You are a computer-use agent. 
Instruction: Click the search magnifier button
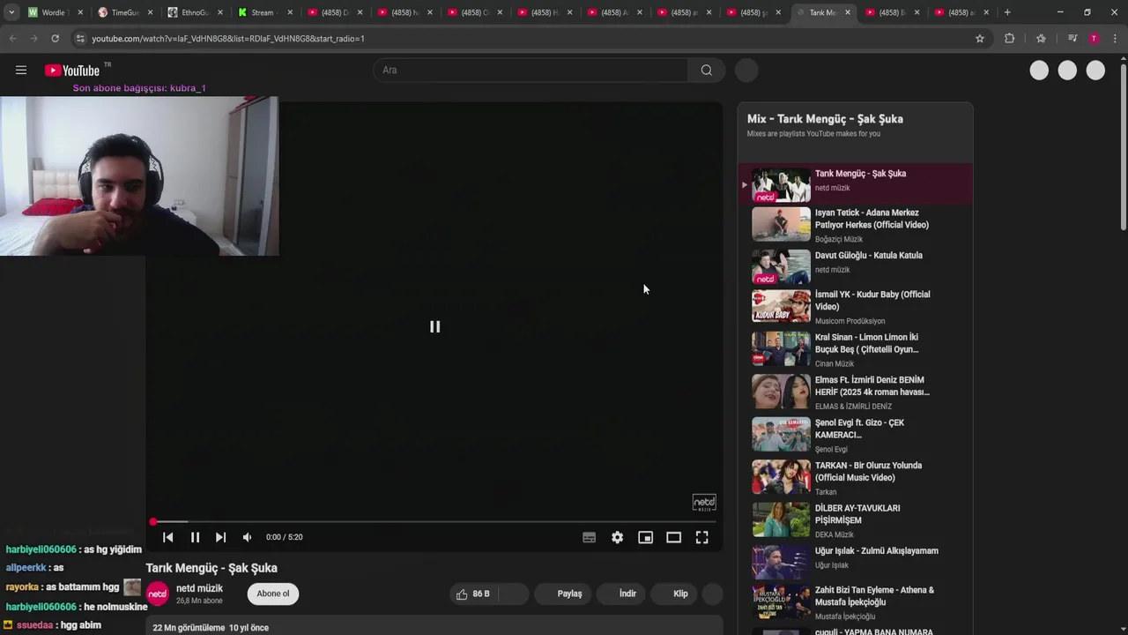coord(706,71)
